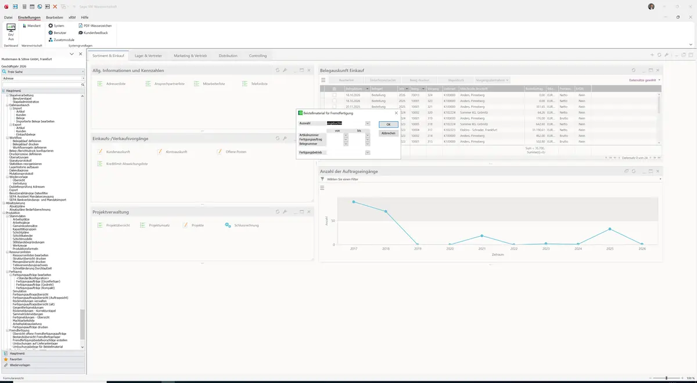This screenshot has height=383, width=697.
Task: Switch to the Marketing & Vertrieb tab
Action: 191,56
